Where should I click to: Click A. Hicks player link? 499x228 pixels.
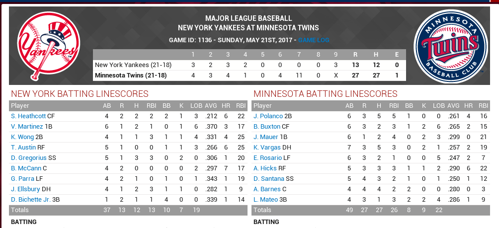tap(265, 168)
